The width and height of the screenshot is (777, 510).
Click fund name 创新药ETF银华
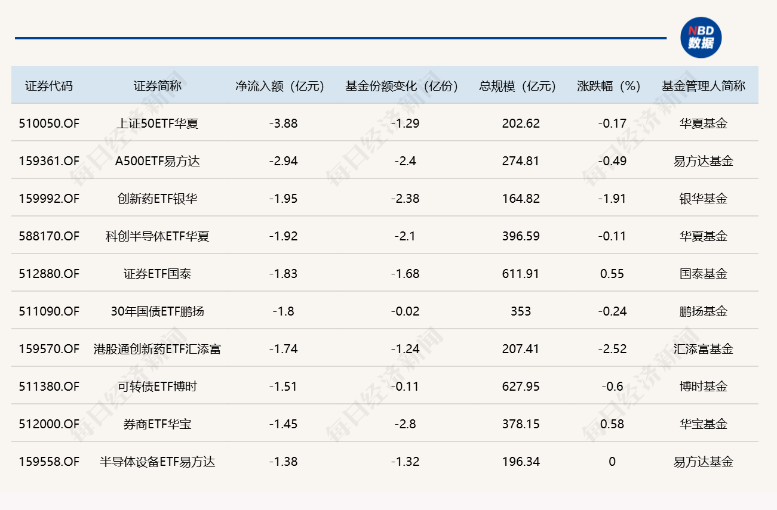tap(158, 199)
